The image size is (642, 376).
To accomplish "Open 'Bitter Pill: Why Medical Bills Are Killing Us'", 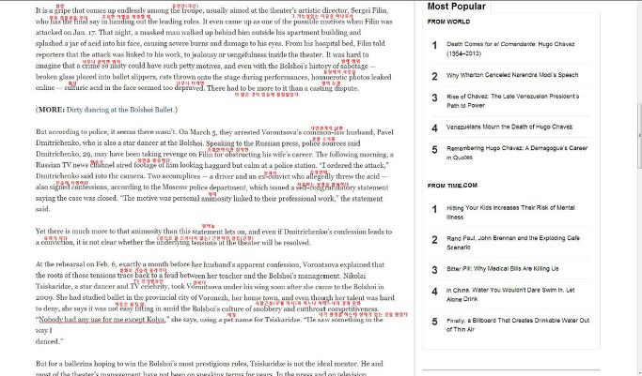I will pyautogui.click(x=502, y=268).
